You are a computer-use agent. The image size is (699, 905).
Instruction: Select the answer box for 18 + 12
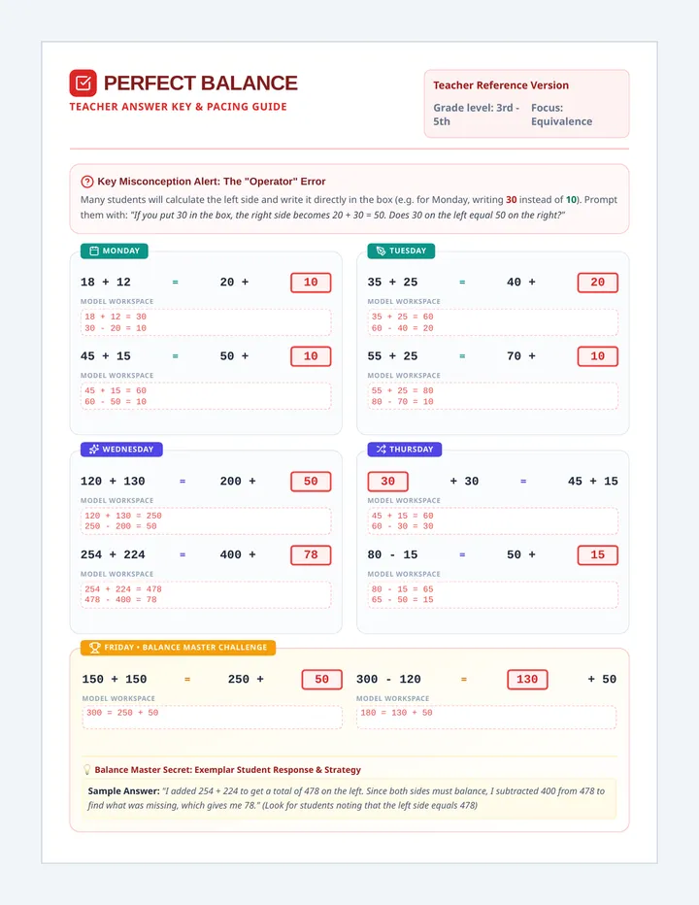pos(311,283)
